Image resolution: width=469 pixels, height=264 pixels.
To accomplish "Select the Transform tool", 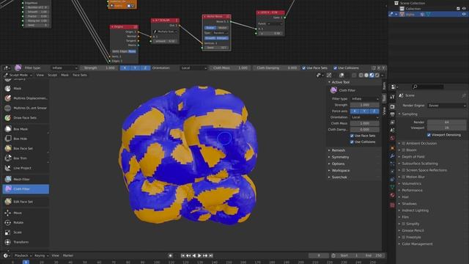I will (x=26, y=242).
